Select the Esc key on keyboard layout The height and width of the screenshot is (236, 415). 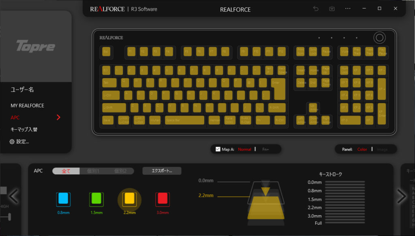point(106,51)
